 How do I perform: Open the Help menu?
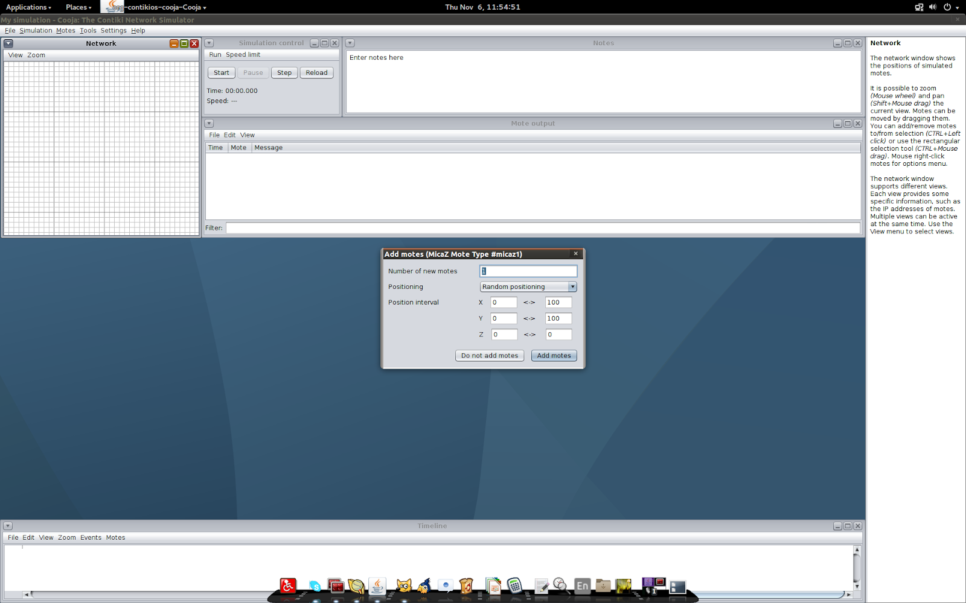(x=138, y=31)
